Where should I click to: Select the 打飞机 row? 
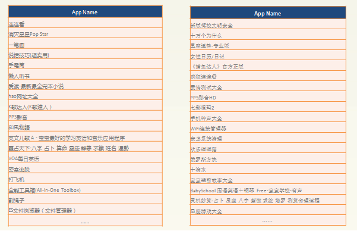click(x=85, y=178)
